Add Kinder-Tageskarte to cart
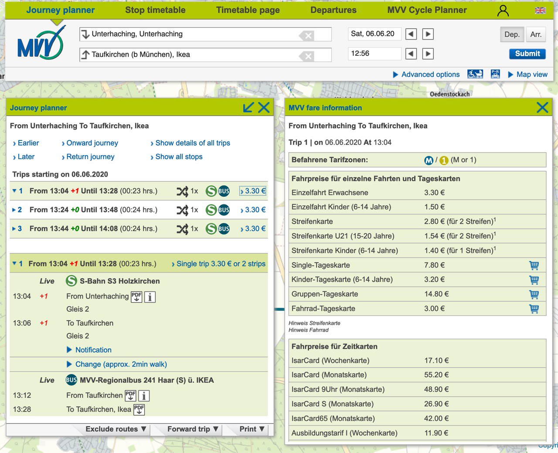558x453 pixels. (534, 279)
